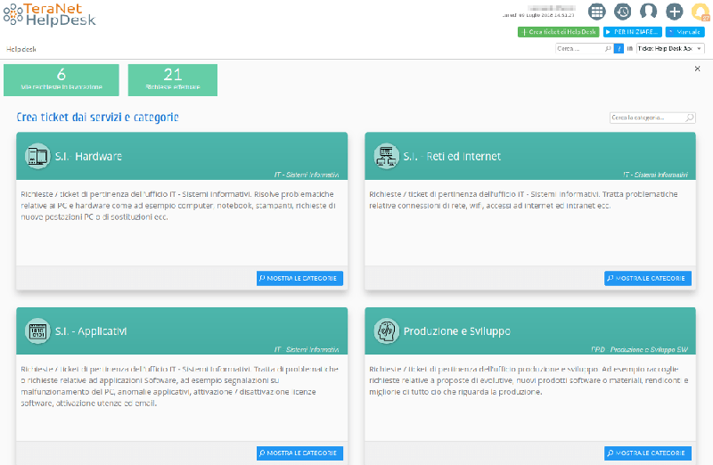Open the user profile icon

[649, 12]
